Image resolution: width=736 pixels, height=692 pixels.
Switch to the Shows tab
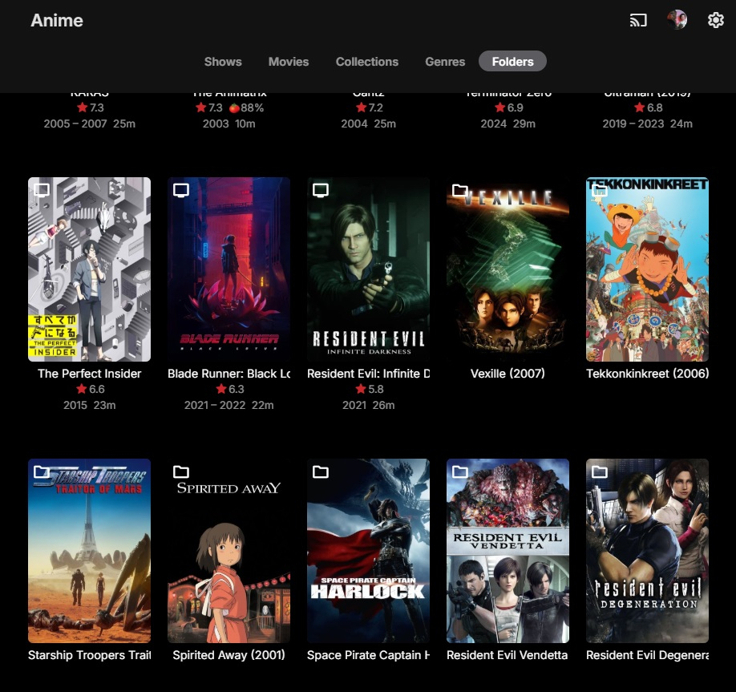coord(223,62)
